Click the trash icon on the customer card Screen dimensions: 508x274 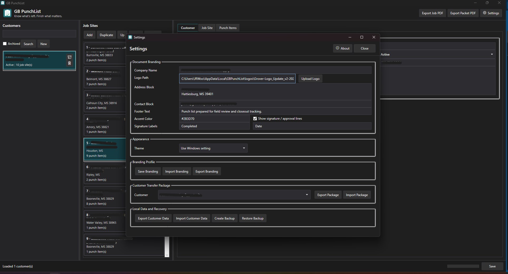pyautogui.click(x=70, y=63)
